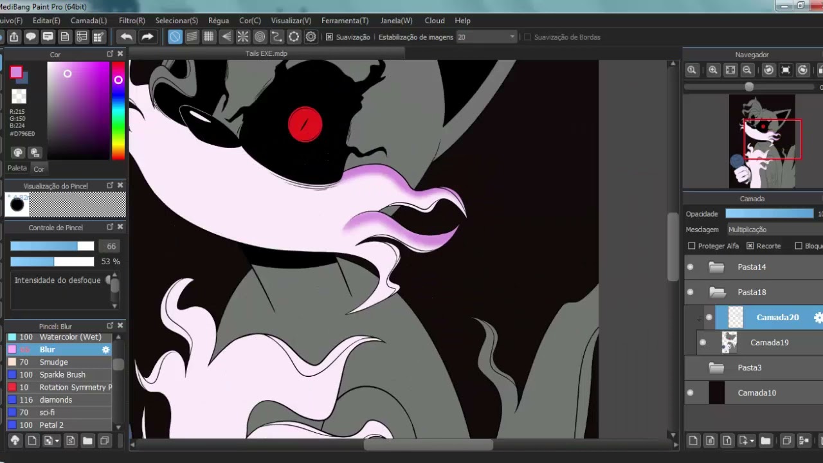Open Blur brush settings gear
The width and height of the screenshot is (823, 463).
coord(106,350)
